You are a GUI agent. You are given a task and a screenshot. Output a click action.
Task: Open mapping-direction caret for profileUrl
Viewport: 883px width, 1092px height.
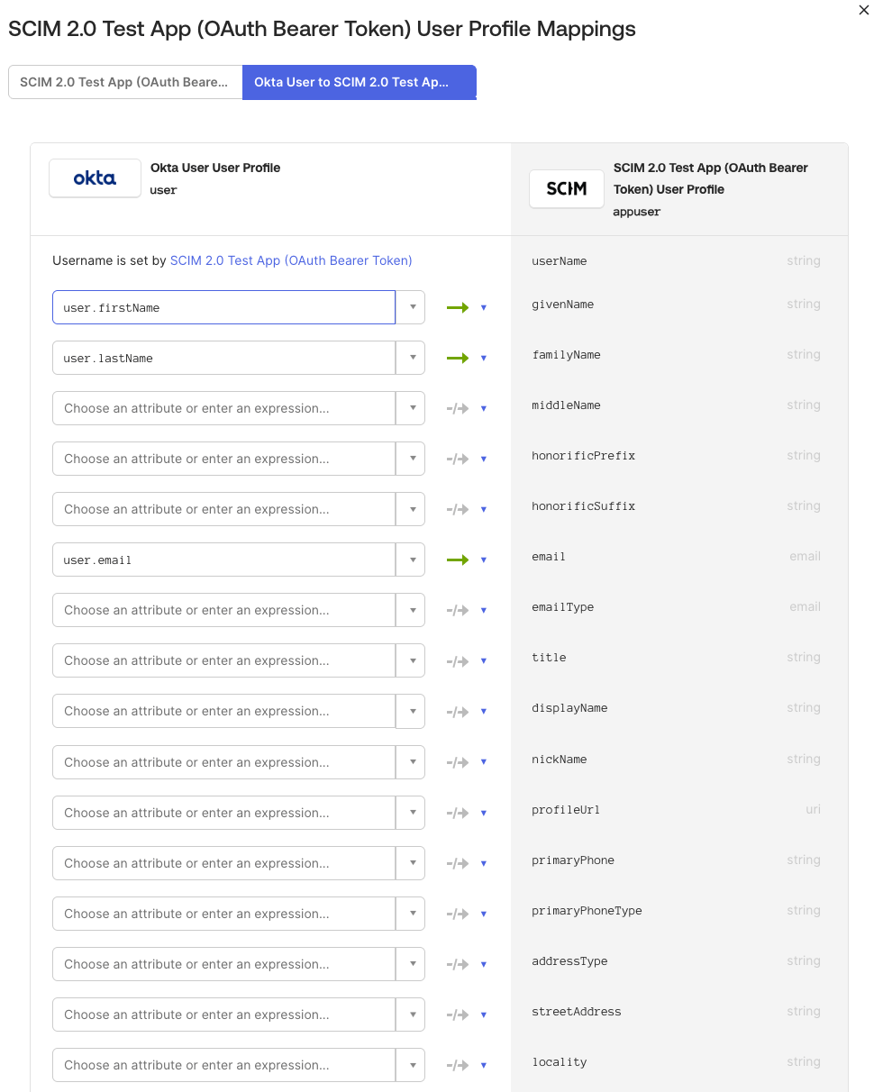484,813
